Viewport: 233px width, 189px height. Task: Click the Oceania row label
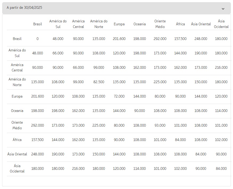(17, 111)
